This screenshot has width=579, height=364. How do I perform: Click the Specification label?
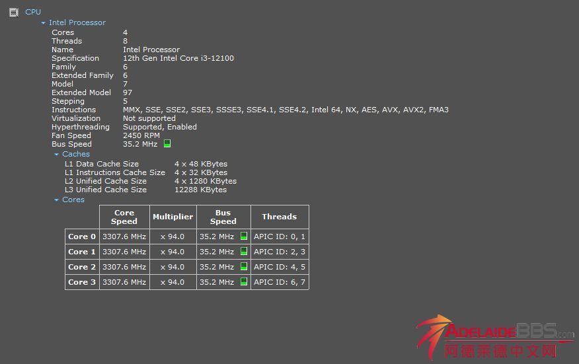click(x=75, y=58)
